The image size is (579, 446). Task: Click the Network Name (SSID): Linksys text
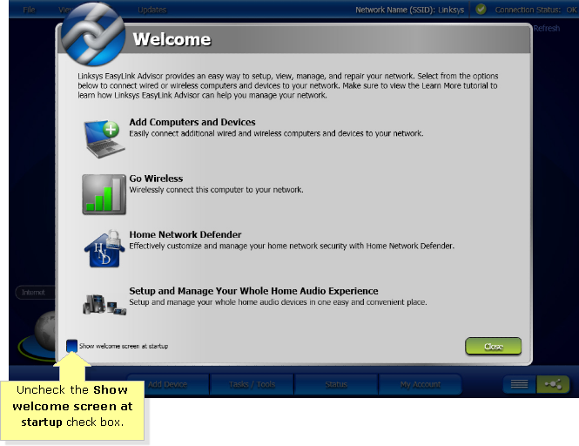[409, 10]
